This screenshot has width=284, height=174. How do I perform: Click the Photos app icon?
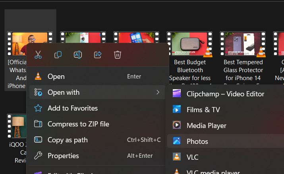pos(177,141)
